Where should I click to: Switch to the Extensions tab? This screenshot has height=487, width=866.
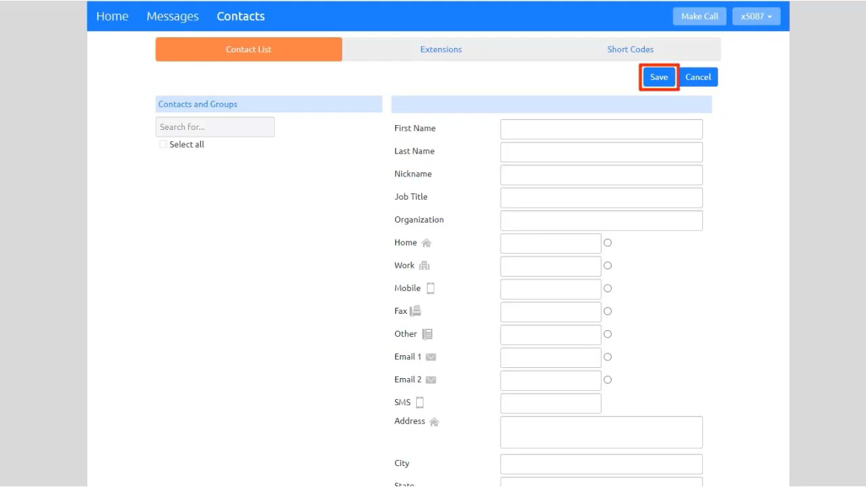click(x=441, y=49)
